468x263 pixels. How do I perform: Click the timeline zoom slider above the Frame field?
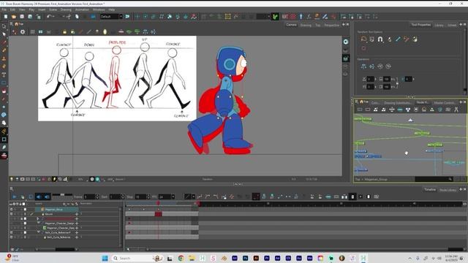[x=62, y=195]
